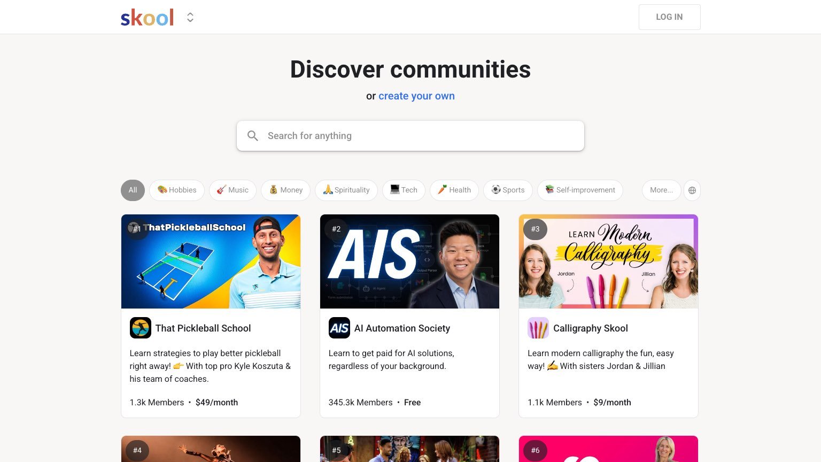Image resolution: width=821 pixels, height=462 pixels.
Task: Click the '345.3k Members' text
Action: click(360, 403)
